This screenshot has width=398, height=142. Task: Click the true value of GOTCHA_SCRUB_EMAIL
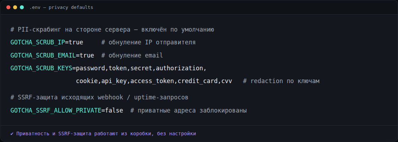pos(87,55)
